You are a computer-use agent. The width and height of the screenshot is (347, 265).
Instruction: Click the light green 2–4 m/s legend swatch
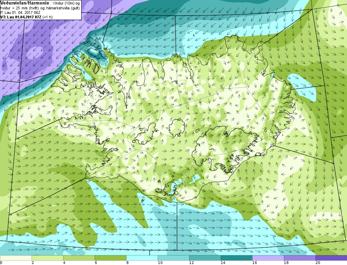coord(47,258)
